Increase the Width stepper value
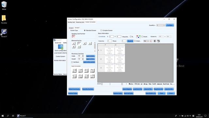Image resolution: width=209 pixels, height=118 pixels. pyautogui.click(x=83, y=55)
